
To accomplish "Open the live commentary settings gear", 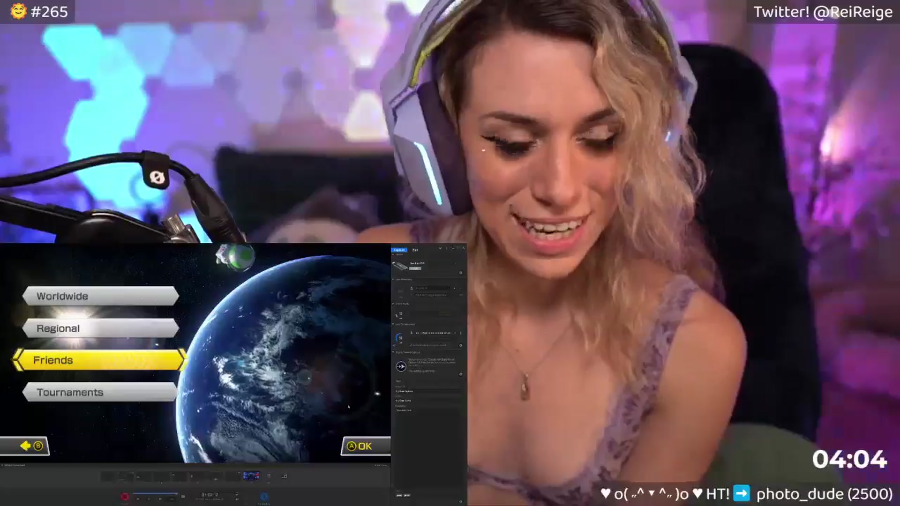I will (461, 345).
